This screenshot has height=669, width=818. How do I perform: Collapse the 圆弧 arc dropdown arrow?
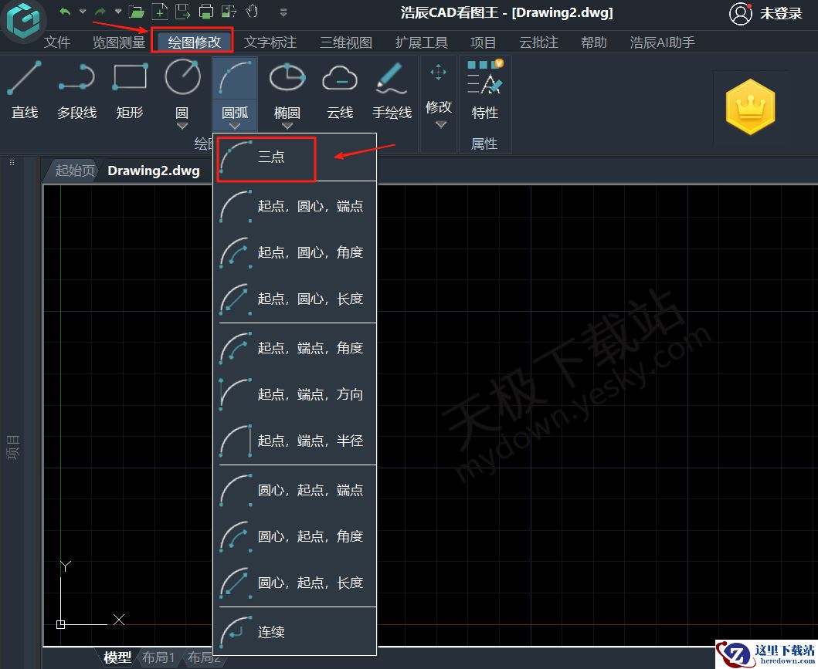point(235,126)
